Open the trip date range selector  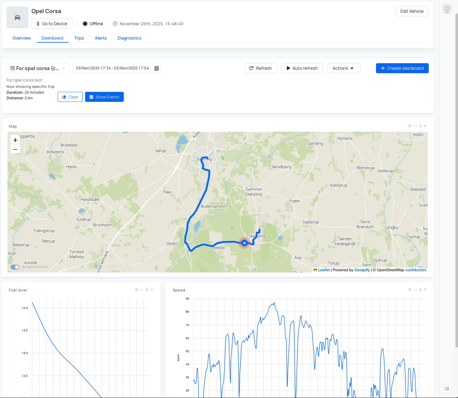pyautogui.click(x=114, y=68)
